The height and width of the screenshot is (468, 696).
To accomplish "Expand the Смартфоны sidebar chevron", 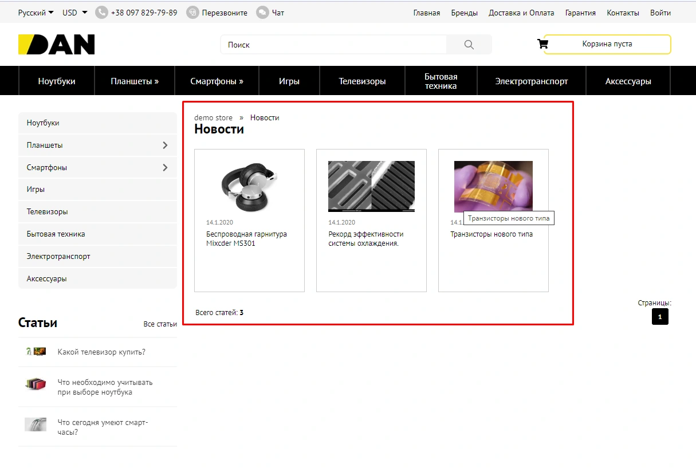I will tap(165, 168).
